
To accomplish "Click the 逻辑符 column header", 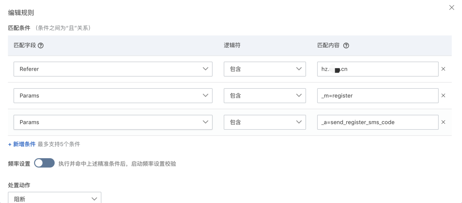I will pos(232,46).
